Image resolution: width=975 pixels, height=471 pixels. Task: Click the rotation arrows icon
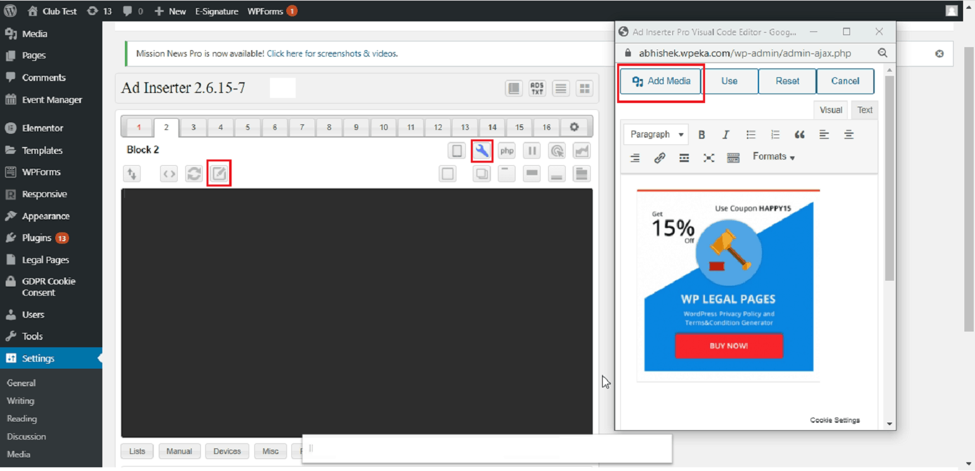click(x=194, y=174)
